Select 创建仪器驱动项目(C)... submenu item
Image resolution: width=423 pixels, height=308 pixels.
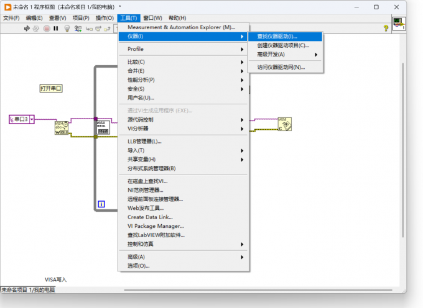(285, 45)
